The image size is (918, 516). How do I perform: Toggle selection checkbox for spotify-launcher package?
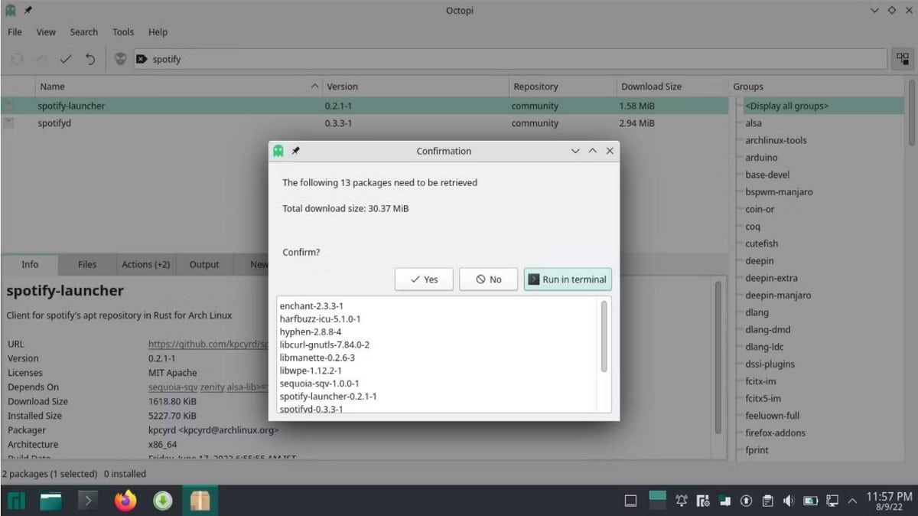(8, 105)
